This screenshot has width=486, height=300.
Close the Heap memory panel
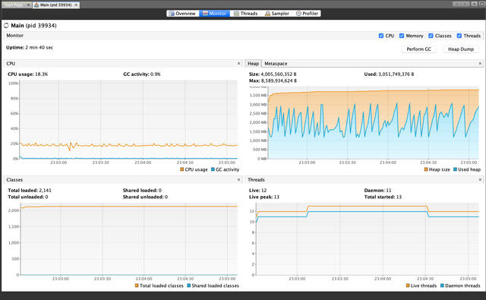coord(480,63)
